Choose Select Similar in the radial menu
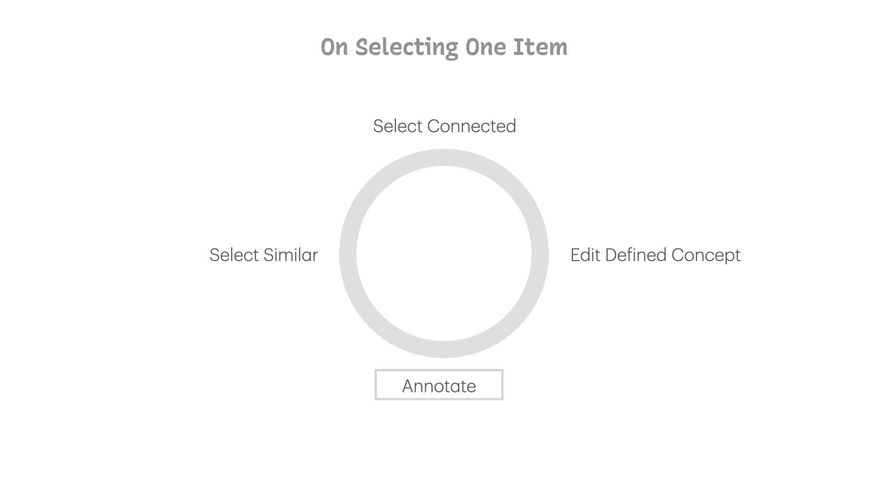The image size is (888, 499). [264, 255]
